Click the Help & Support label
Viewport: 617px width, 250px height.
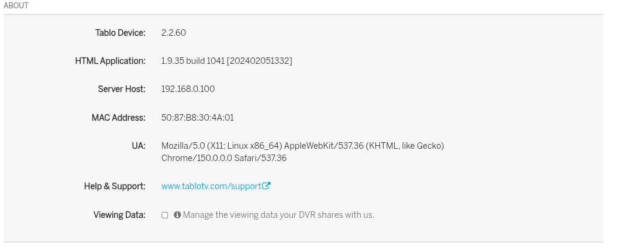coord(115,186)
